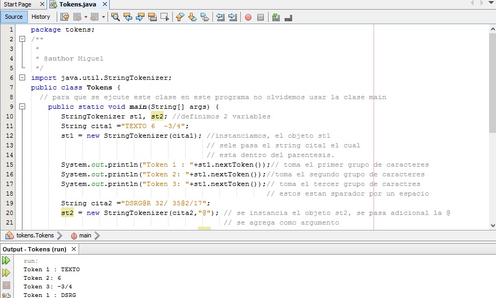The image size is (496, 298).
Task: Click Find Previous Occurrence arrow icon
Action: click(x=128, y=17)
